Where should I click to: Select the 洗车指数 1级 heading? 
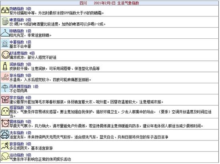(x=20, y=133)
